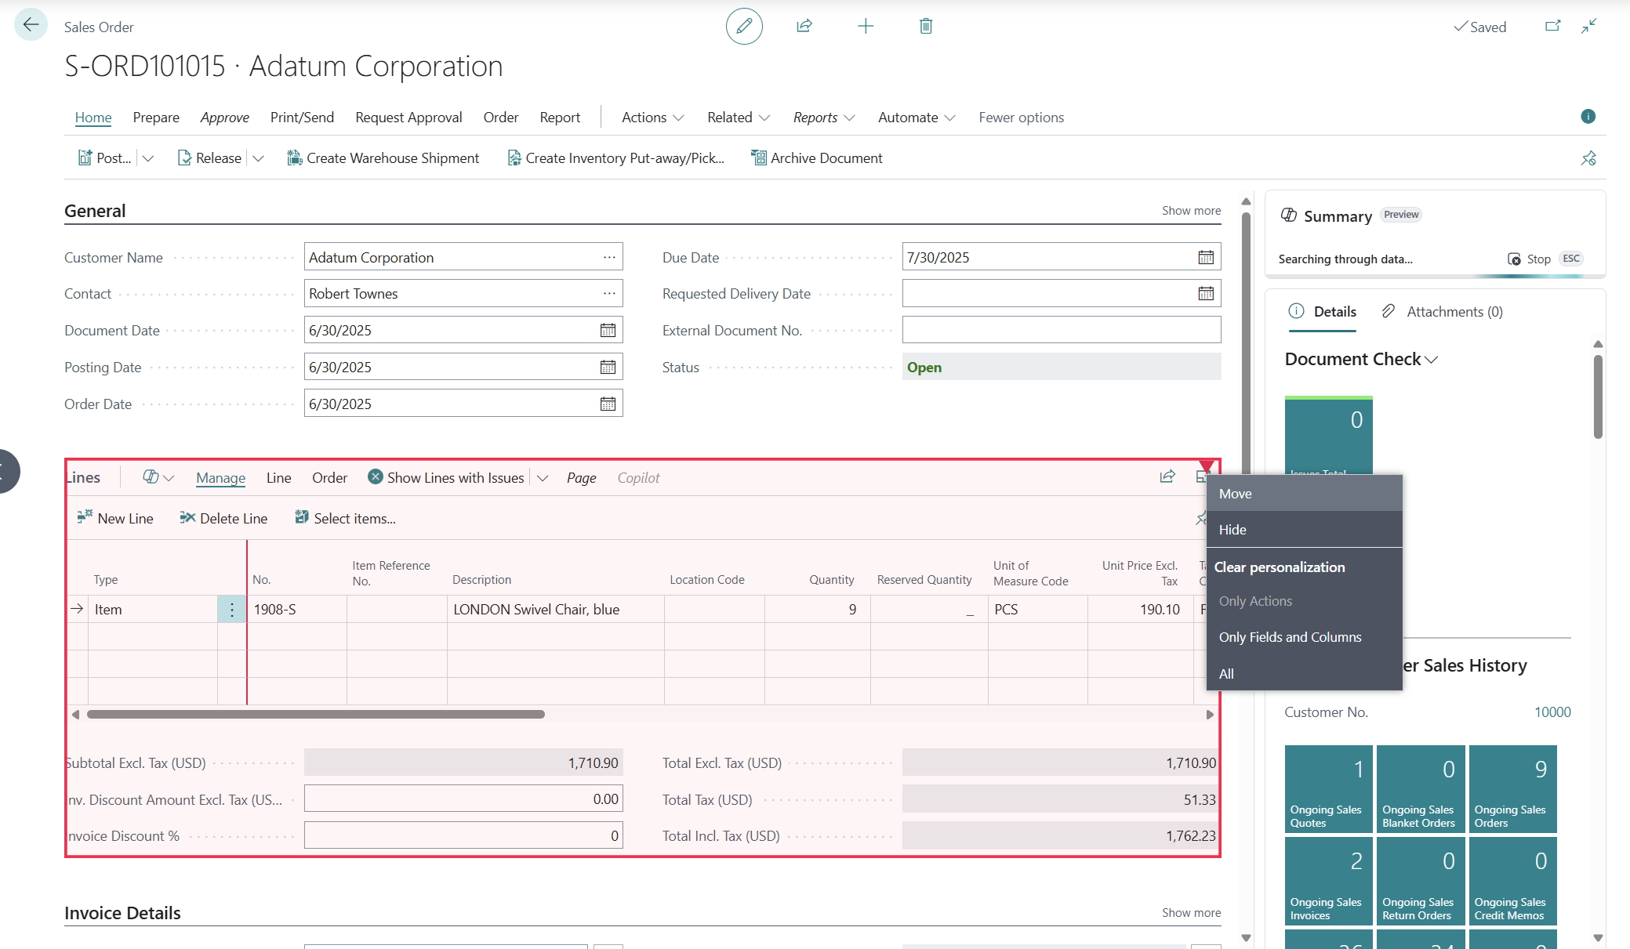The width and height of the screenshot is (1630, 949).
Task: Click the External Document No. field
Action: [x=1061, y=330]
